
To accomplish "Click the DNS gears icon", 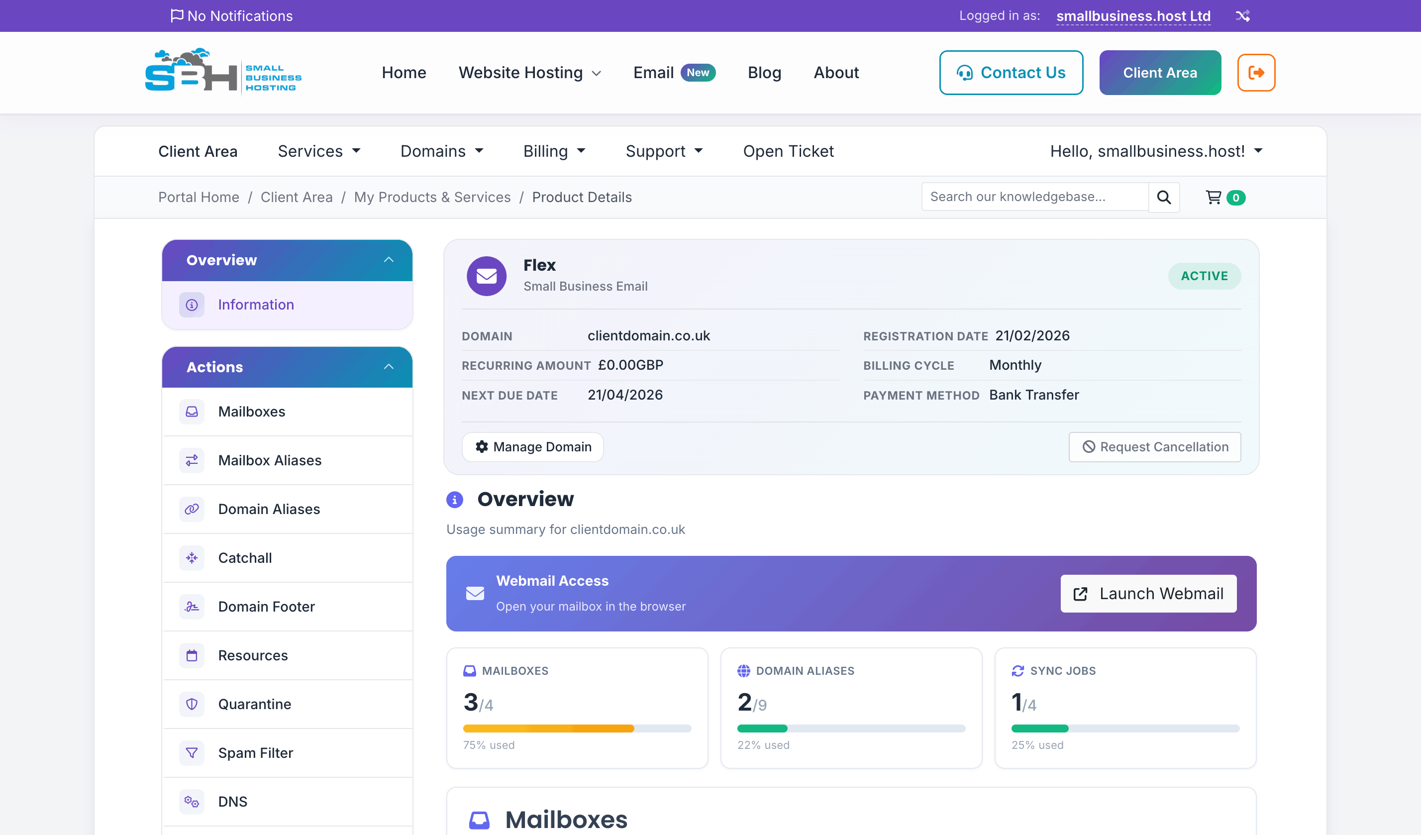I will coord(192,802).
